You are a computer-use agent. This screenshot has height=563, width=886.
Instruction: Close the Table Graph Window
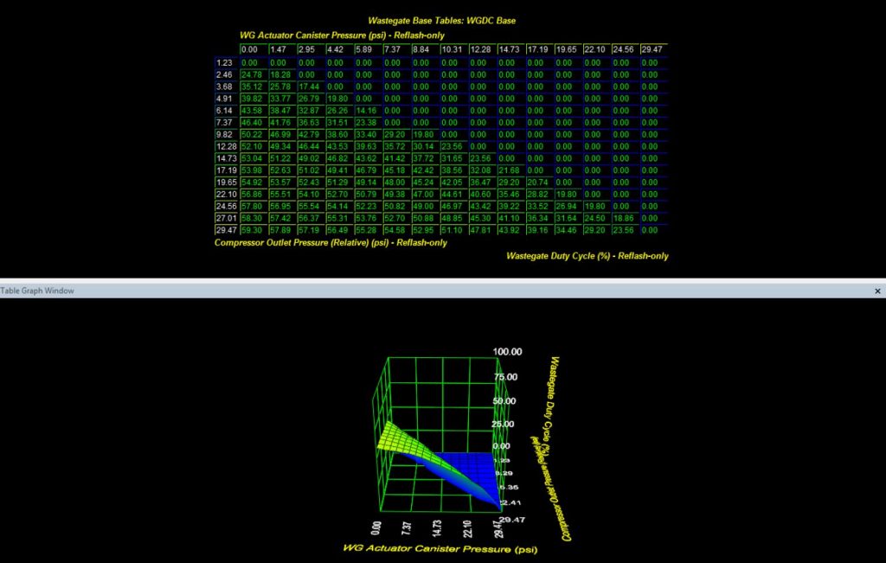click(876, 291)
